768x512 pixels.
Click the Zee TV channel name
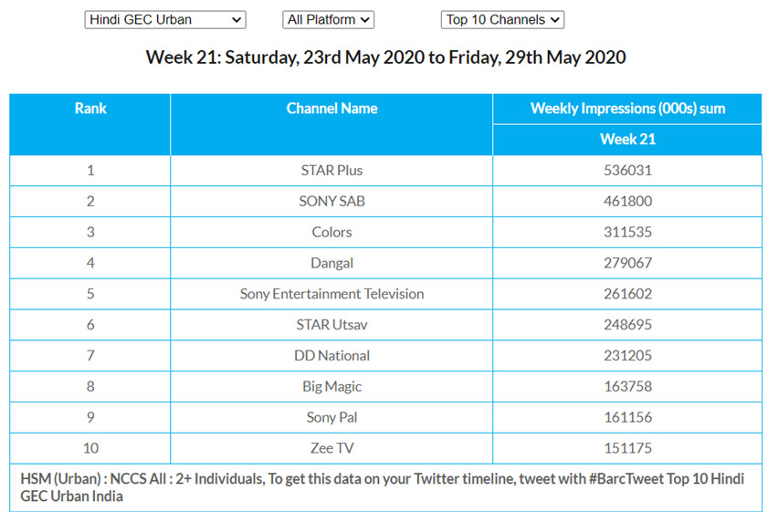(331, 449)
